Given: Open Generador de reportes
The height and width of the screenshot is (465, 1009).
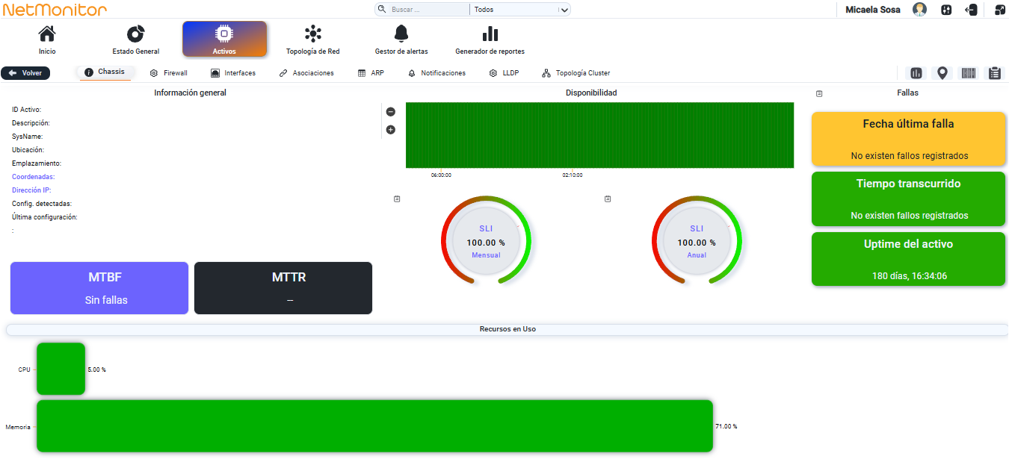Looking at the screenshot, I should [490, 40].
